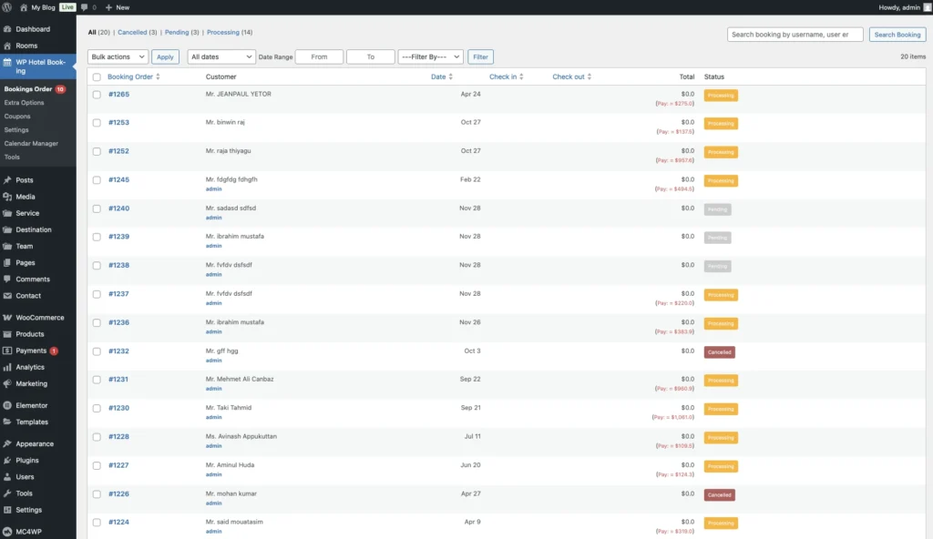
Task: Open booking order #1232 link
Action: coord(118,351)
